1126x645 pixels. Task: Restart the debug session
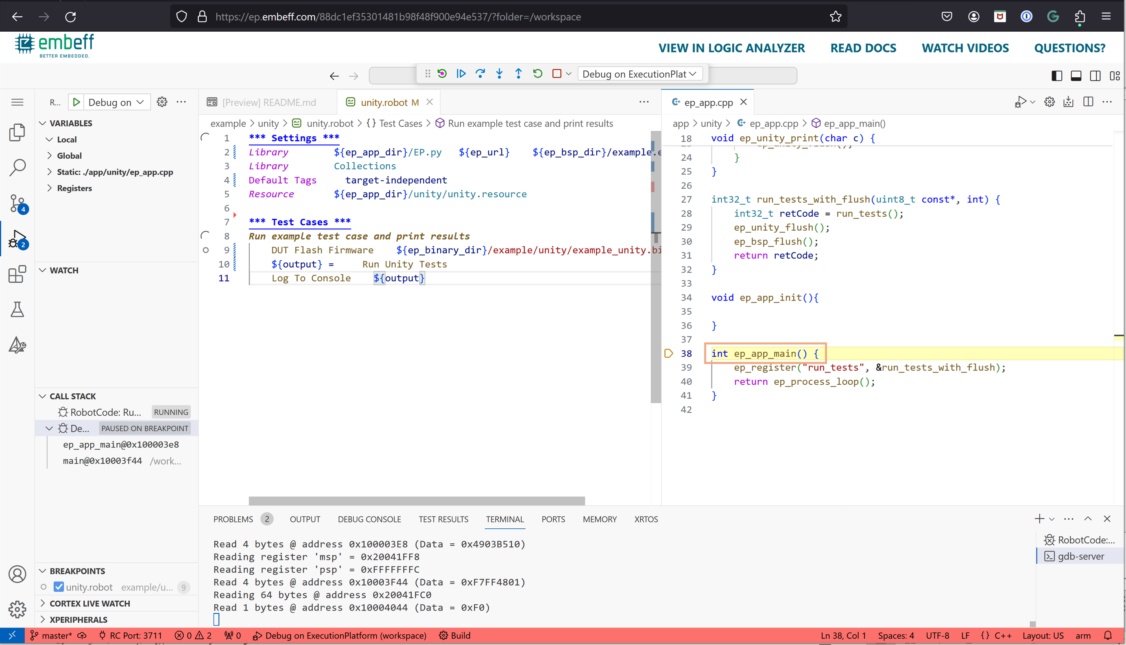pyautogui.click(x=537, y=74)
